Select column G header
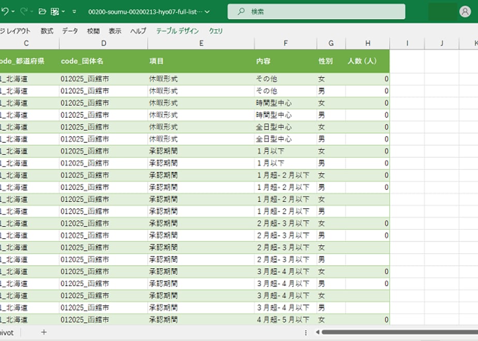 coord(331,43)
